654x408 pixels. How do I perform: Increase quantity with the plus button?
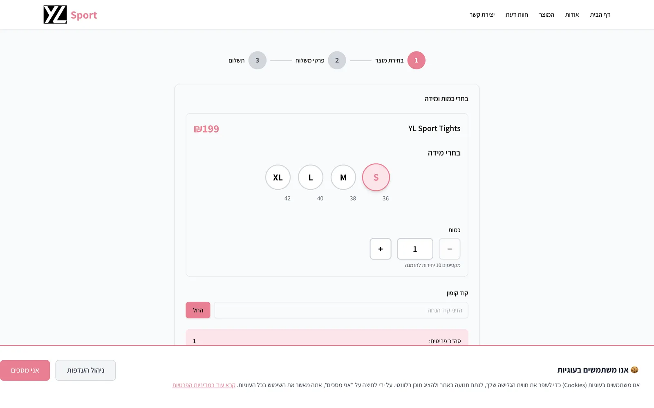(381, 249)
